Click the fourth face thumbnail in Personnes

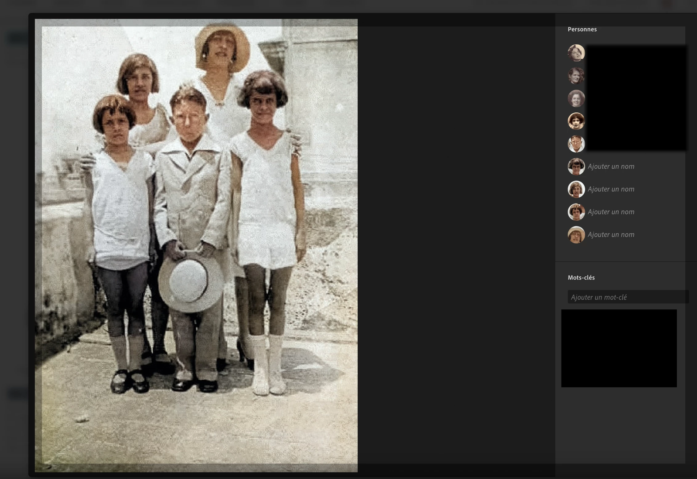pyautogui.click(x=576, y=121)
